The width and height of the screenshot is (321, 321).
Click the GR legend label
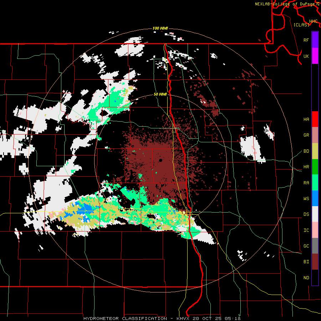pos(306,135)
